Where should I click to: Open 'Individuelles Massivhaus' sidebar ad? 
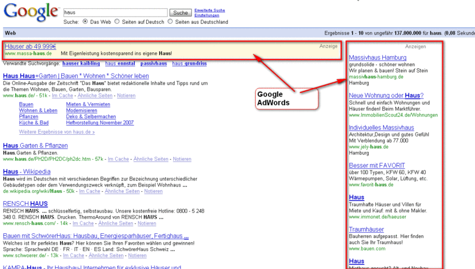click(381, 128)
